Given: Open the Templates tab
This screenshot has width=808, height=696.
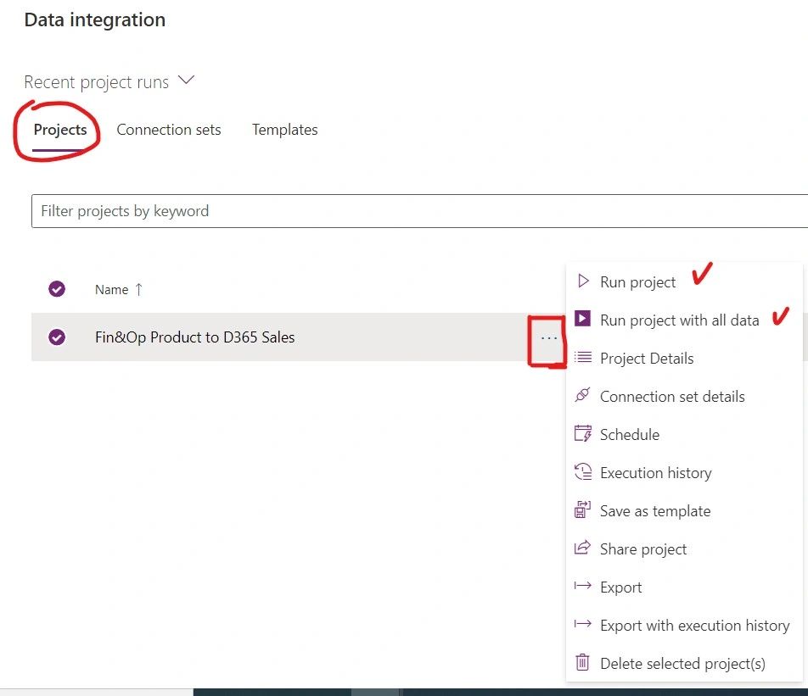Looking at the screenshot, I should pyautogui.click(x=285, y=130).
